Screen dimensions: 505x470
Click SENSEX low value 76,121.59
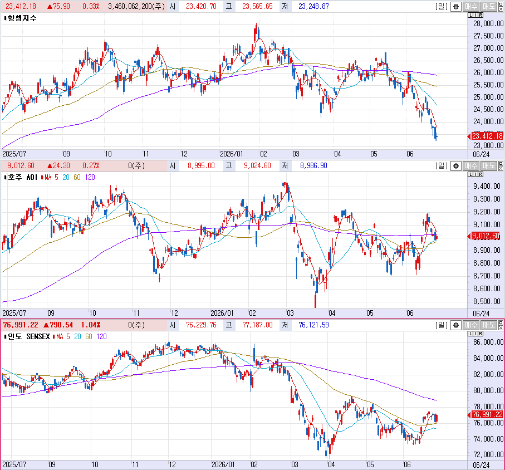point(313,325)
